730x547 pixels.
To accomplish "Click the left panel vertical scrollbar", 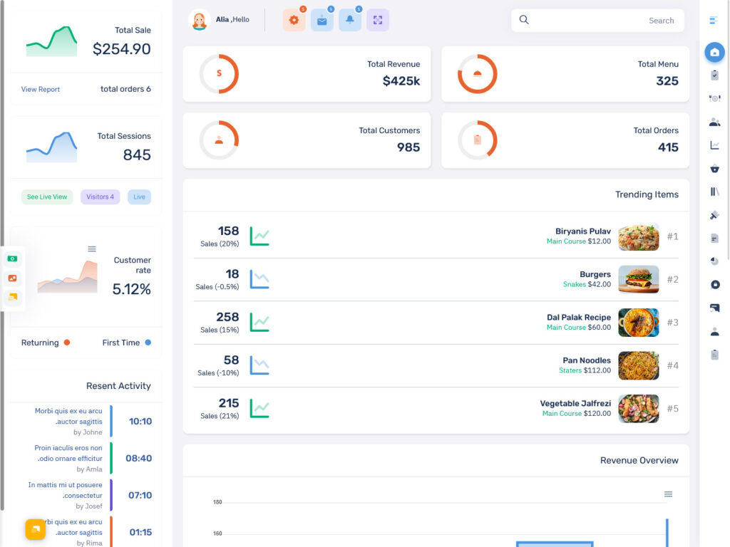I will 2,256.
